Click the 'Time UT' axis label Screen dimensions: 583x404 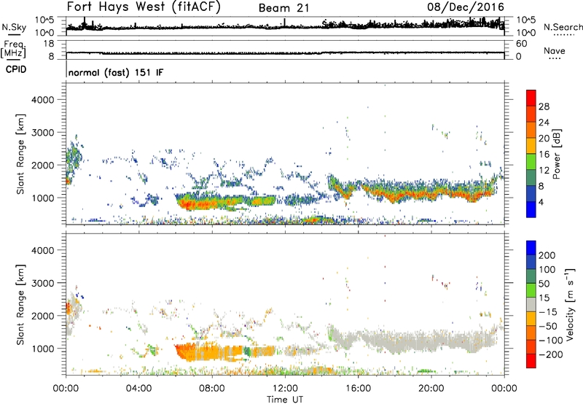[285, 400]
